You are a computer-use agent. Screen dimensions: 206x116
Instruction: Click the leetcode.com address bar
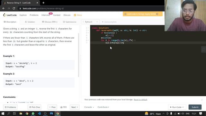point(91,8)
